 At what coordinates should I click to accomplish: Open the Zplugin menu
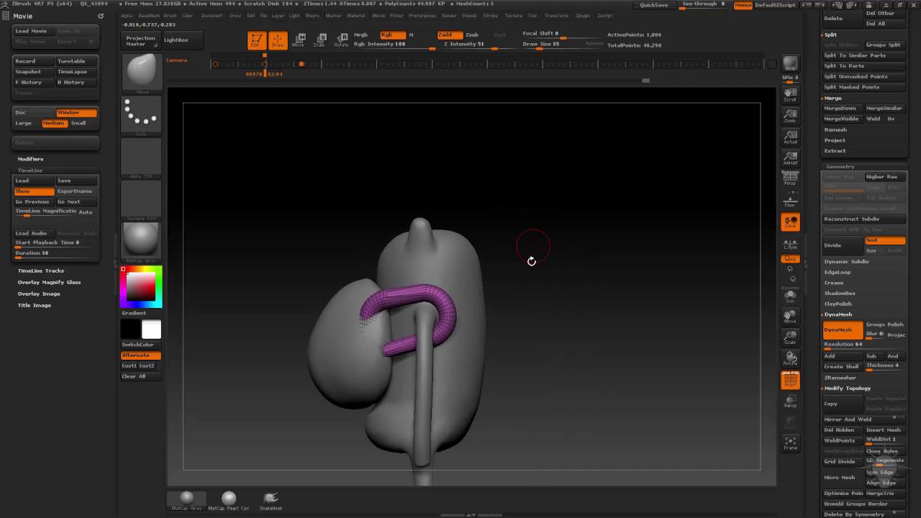pos(583,15)
